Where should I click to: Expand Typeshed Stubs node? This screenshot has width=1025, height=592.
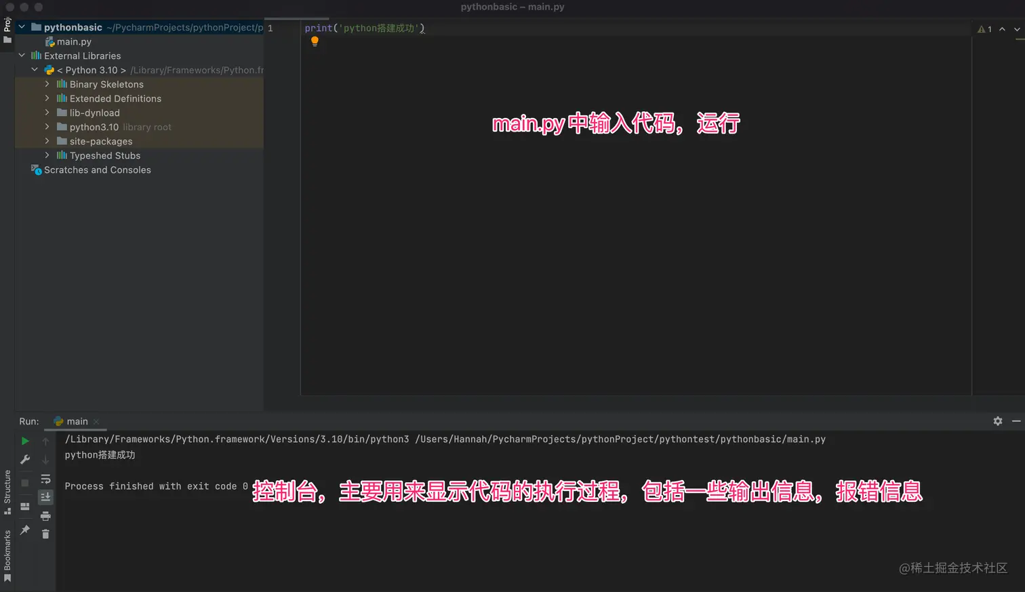click(x=47, y=155)
